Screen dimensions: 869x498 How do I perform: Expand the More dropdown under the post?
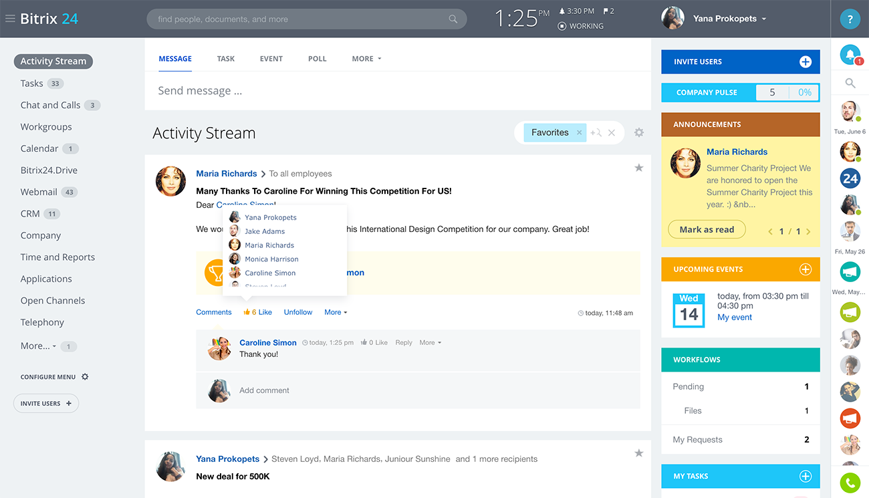pyautogui.click(x=336, y=312)
